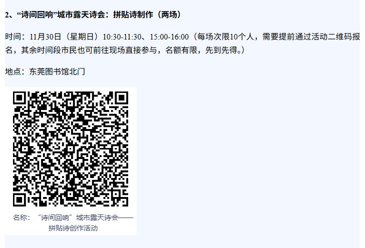The width and height of the screenshot is (365, 248).
Task: Click the "名称：" caption under the QR code
Action: 22,218
